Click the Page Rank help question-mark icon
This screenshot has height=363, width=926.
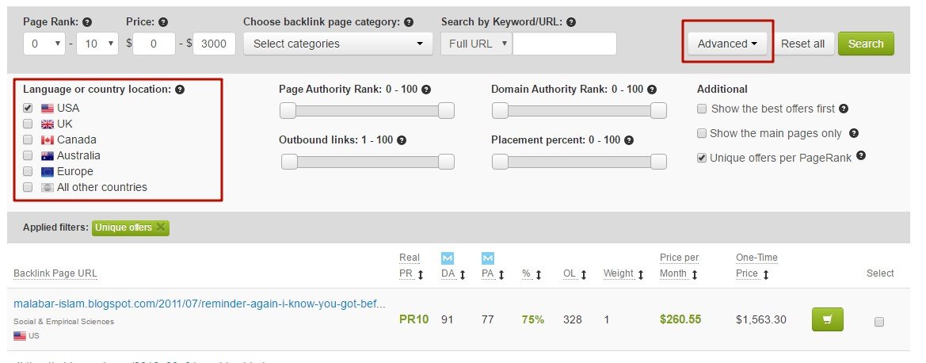87,22
